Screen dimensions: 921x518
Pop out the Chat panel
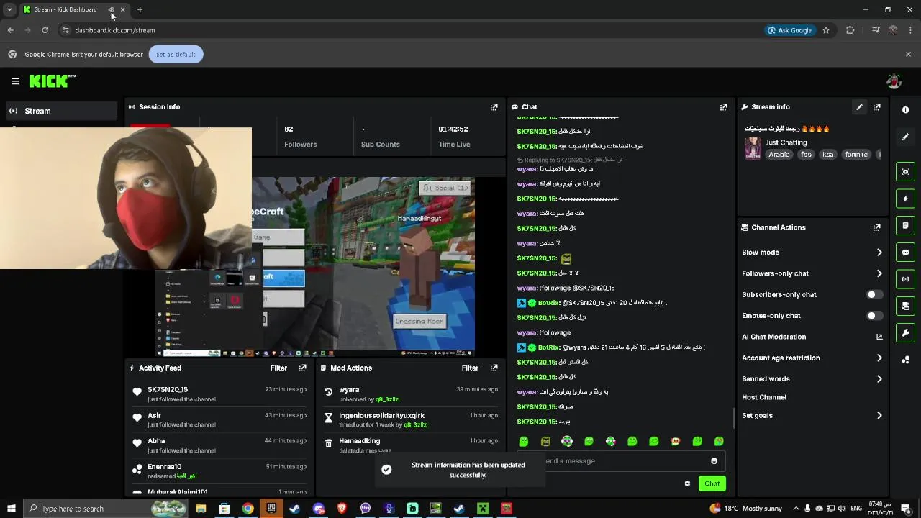723,107
